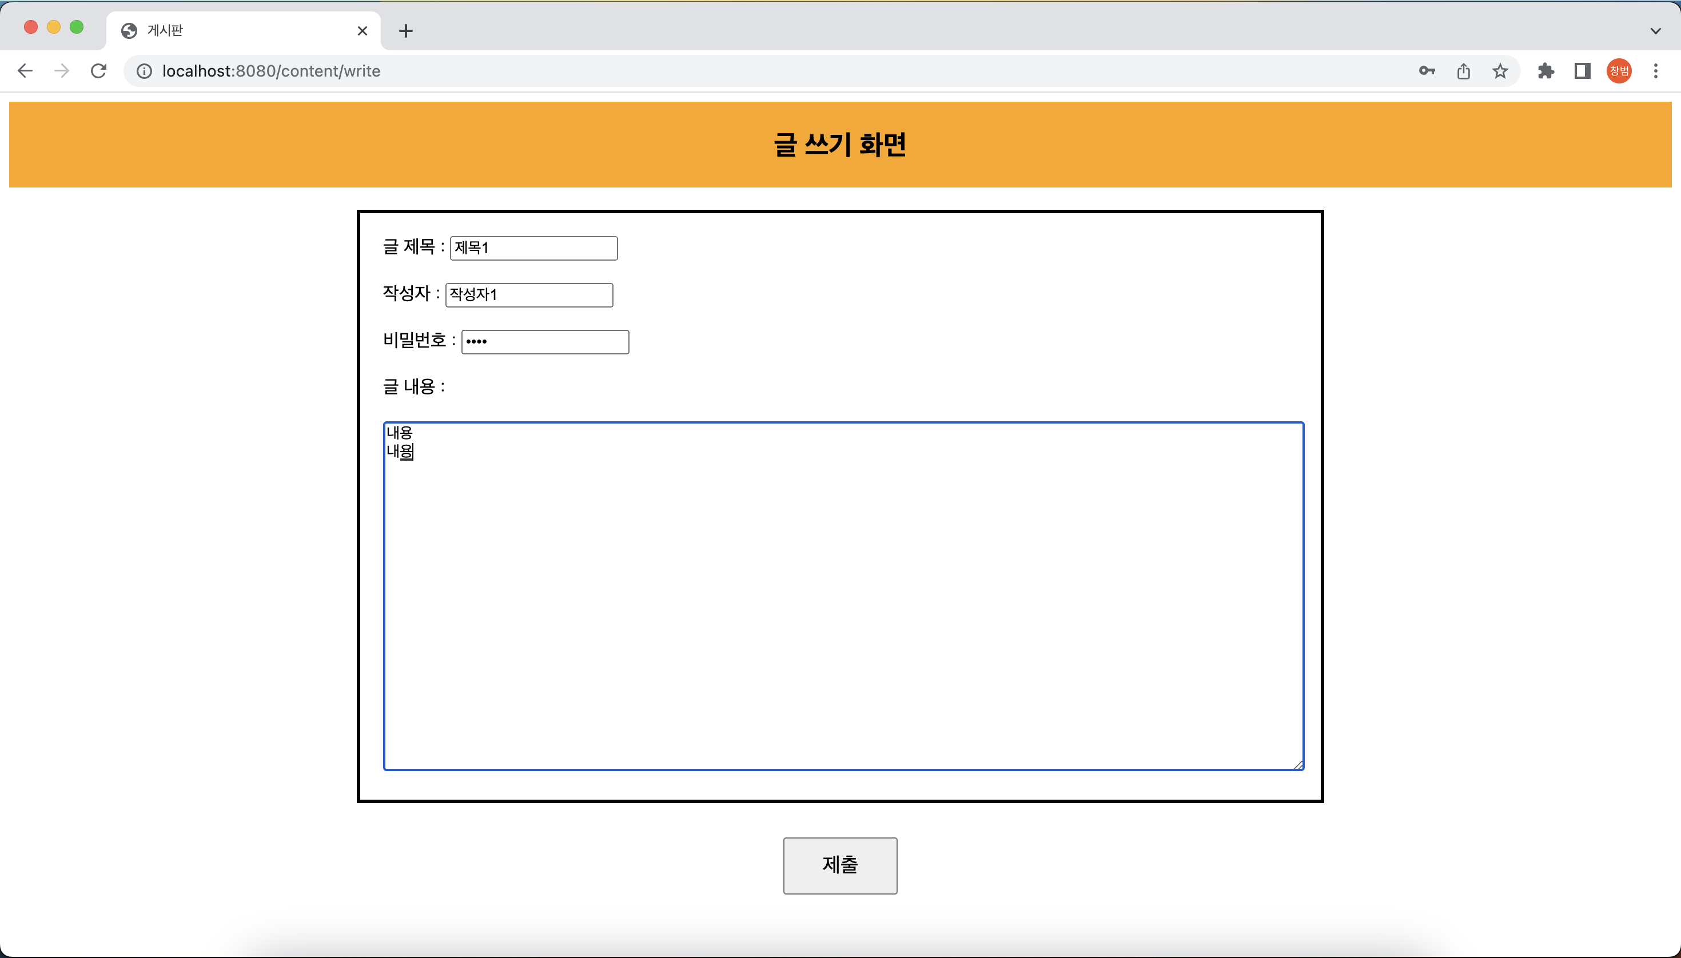
Task: Focus the 작성자 author input field
Action: (528, 295)
